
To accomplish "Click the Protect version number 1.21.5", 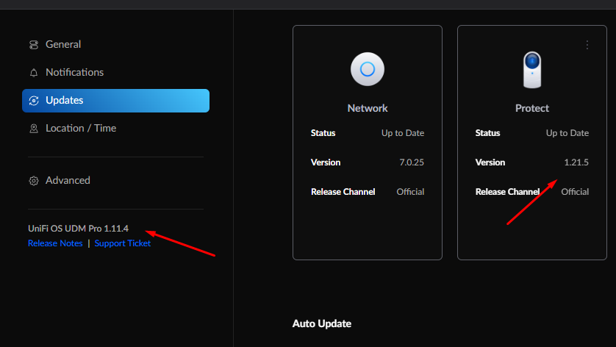I will click(576, 162).
